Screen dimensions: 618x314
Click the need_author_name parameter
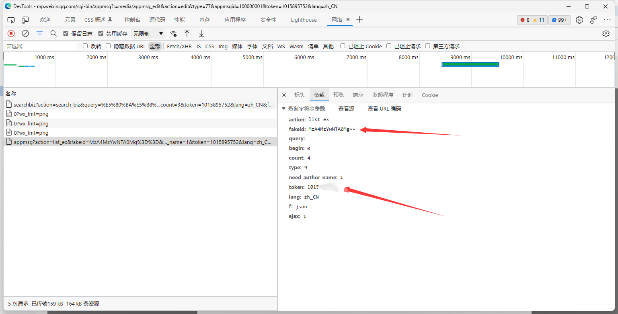coord(316,177)
